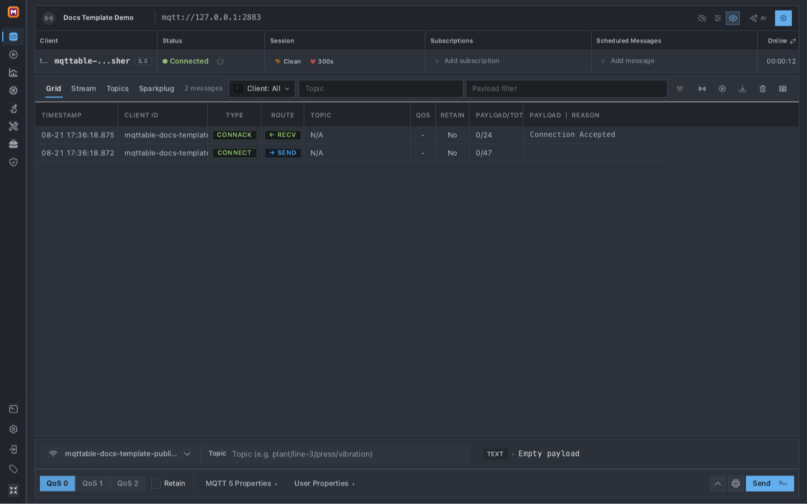The width and height of the screenshot is (807, 504).
Task: Click the Send button
Action: point(769,484)
